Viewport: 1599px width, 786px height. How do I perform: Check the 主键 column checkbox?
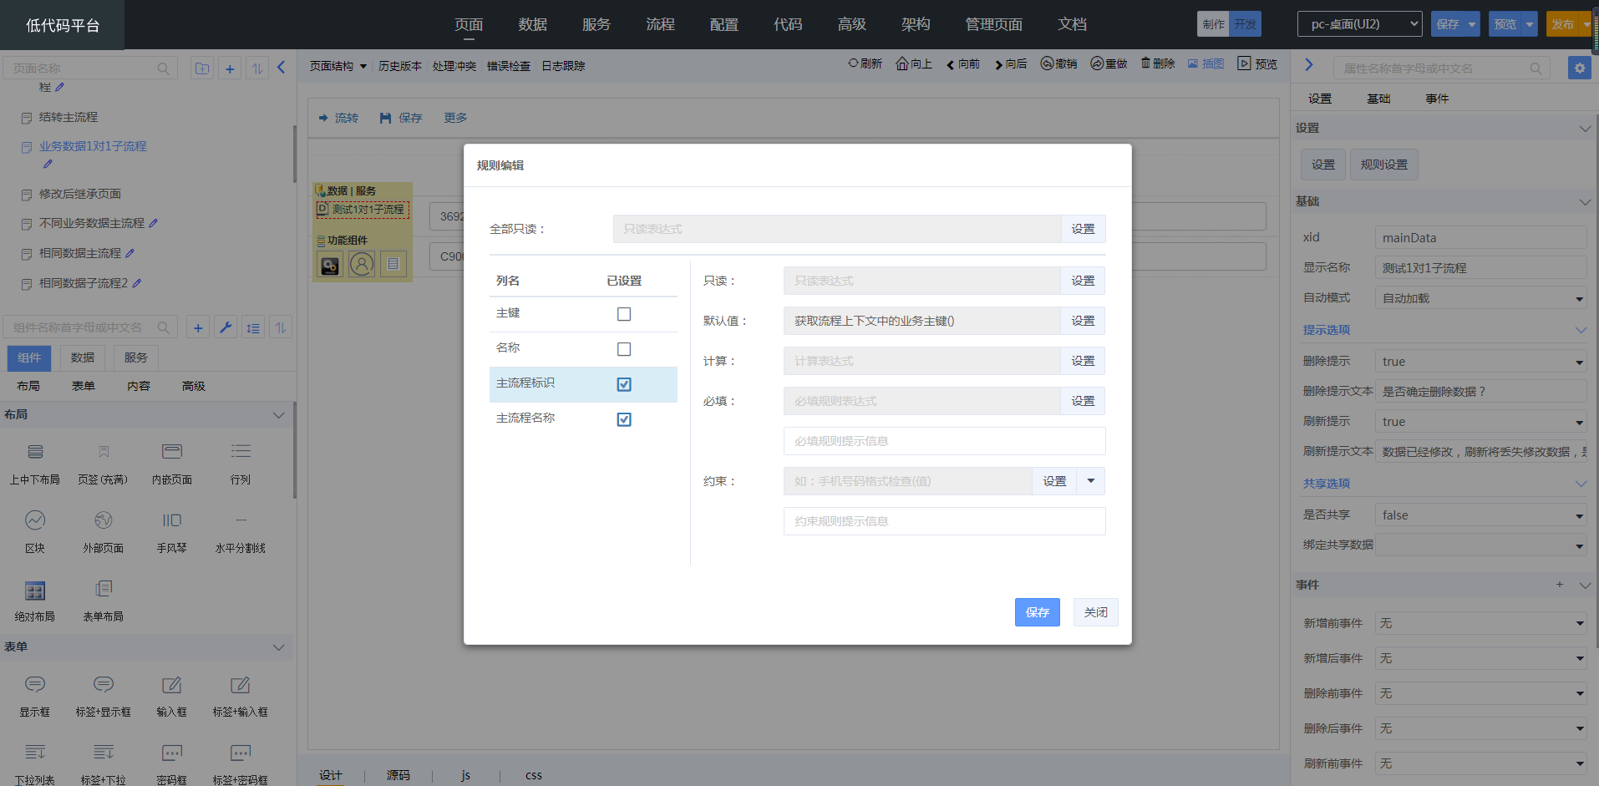624,314
